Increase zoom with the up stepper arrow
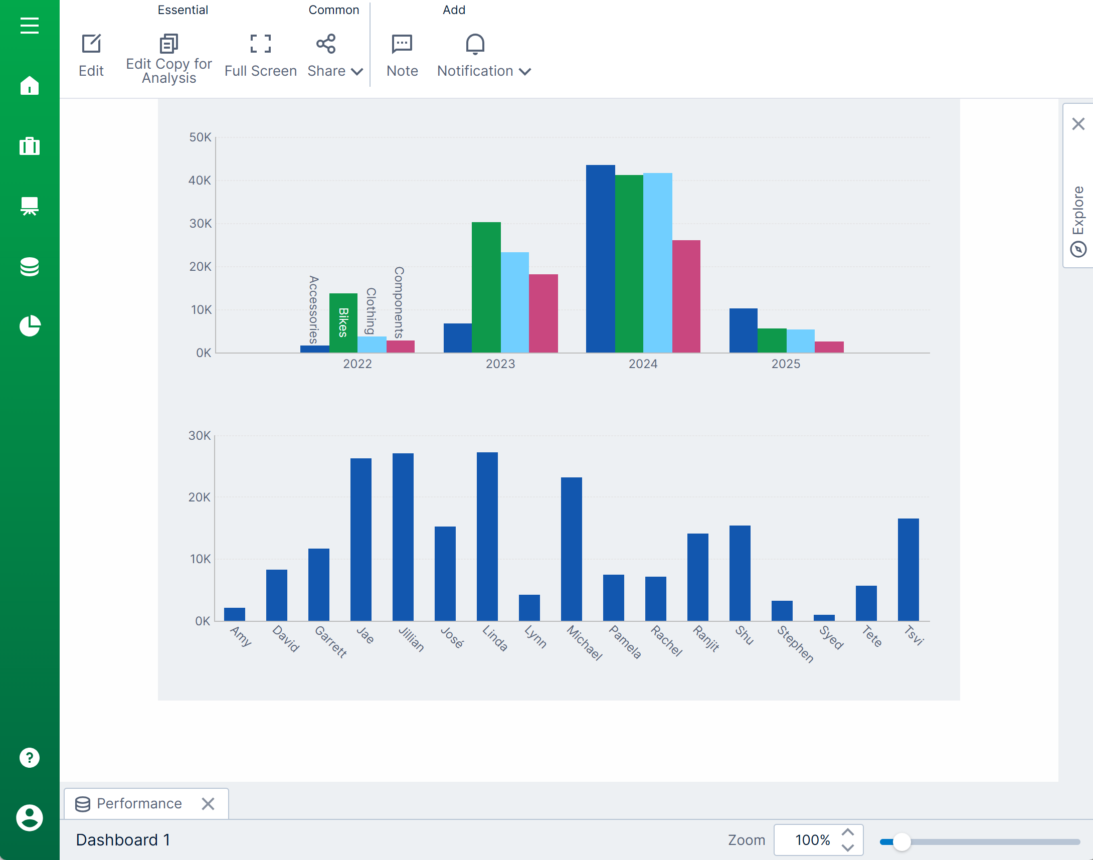 point(848,832)
